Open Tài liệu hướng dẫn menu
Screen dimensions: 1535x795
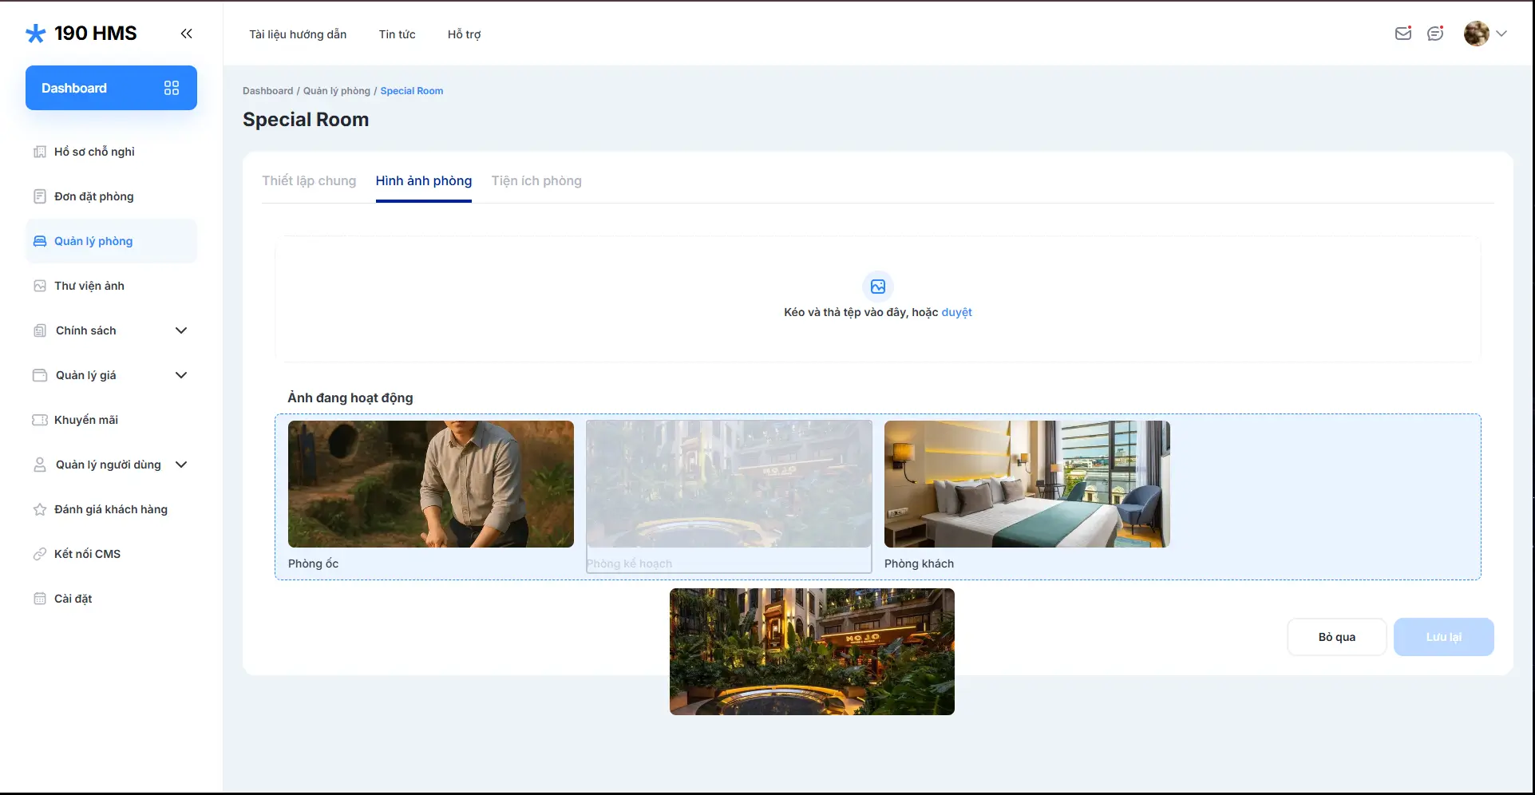[298, 34]
